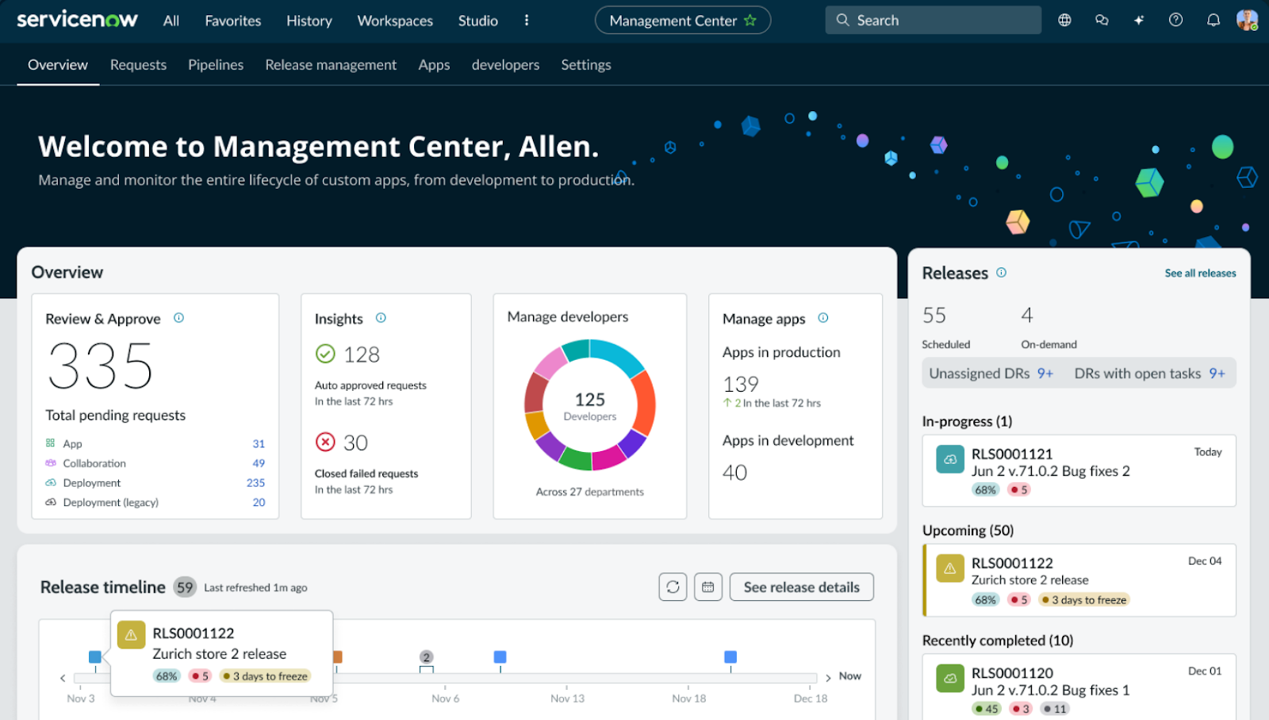Click the refresh release timeline icon

673,587
